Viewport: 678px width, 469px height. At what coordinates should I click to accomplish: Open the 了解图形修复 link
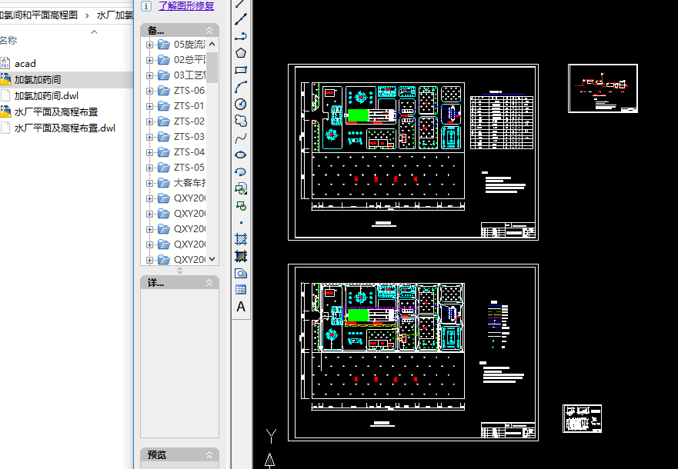(x=186, y=6)
